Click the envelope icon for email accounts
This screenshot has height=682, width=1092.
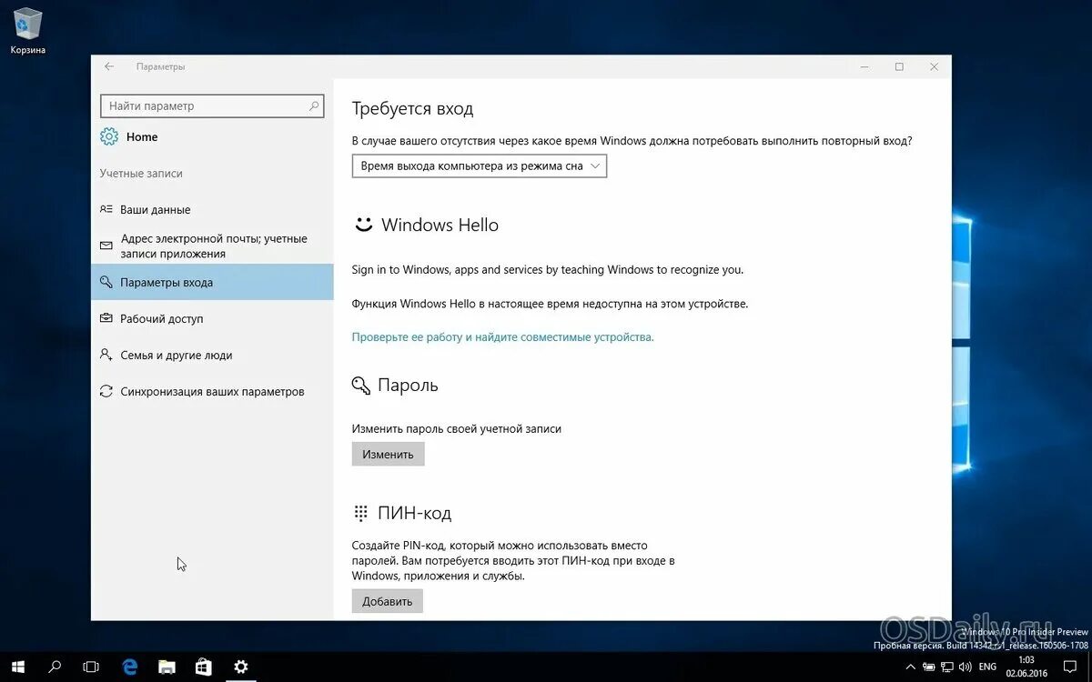[x=106, y=246]
